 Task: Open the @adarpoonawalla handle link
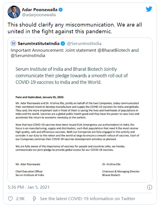pos(39,15)
